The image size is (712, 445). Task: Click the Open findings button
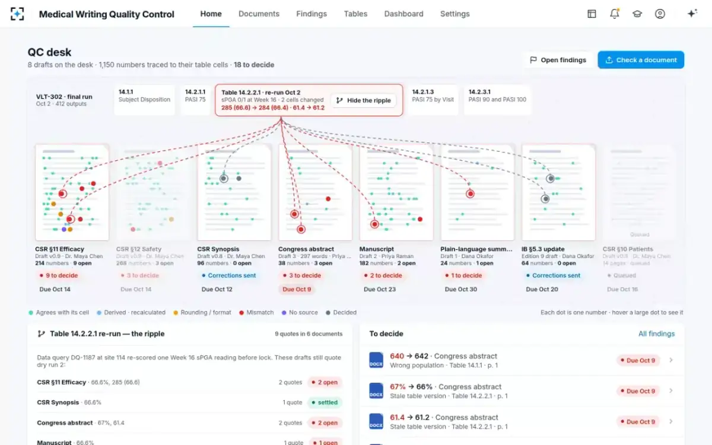[558, 60]
